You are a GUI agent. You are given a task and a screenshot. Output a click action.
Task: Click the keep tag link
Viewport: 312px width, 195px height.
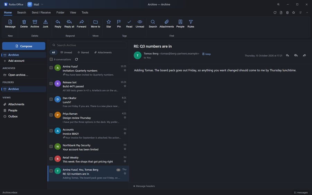207,54
